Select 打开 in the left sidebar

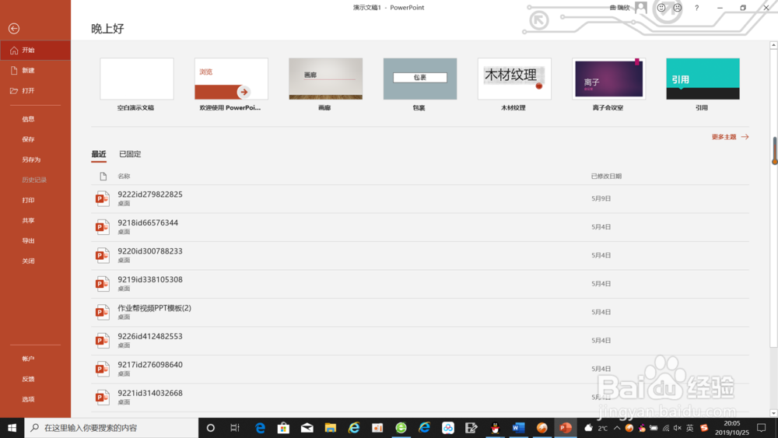point(35,91)
